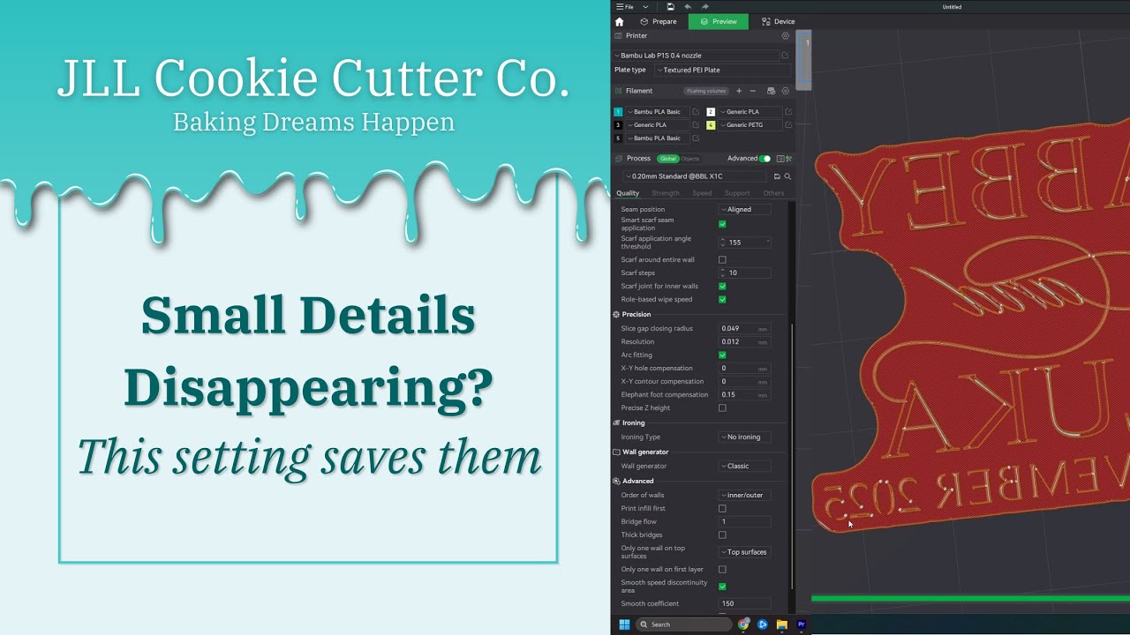Edit filament 2 preset icon
Viewport: 1130px width, 635px height.
pos(788,112)
